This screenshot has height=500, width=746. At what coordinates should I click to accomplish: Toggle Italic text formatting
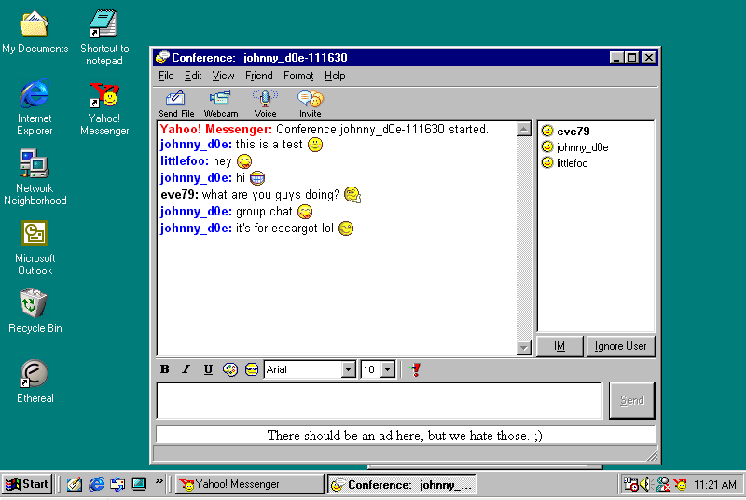point(186,369)
